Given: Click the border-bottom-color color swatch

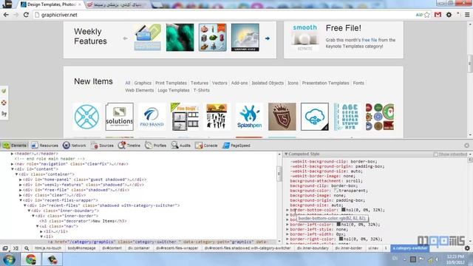Looking at the screenshot, I should pyautogui.click(x=343, y=210).
